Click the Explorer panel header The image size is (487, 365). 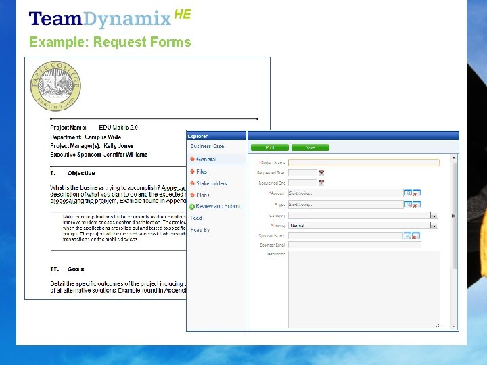point(216,136)
